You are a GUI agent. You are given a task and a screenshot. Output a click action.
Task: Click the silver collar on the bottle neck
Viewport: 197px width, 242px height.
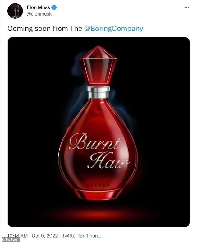[x=98, y=92]
